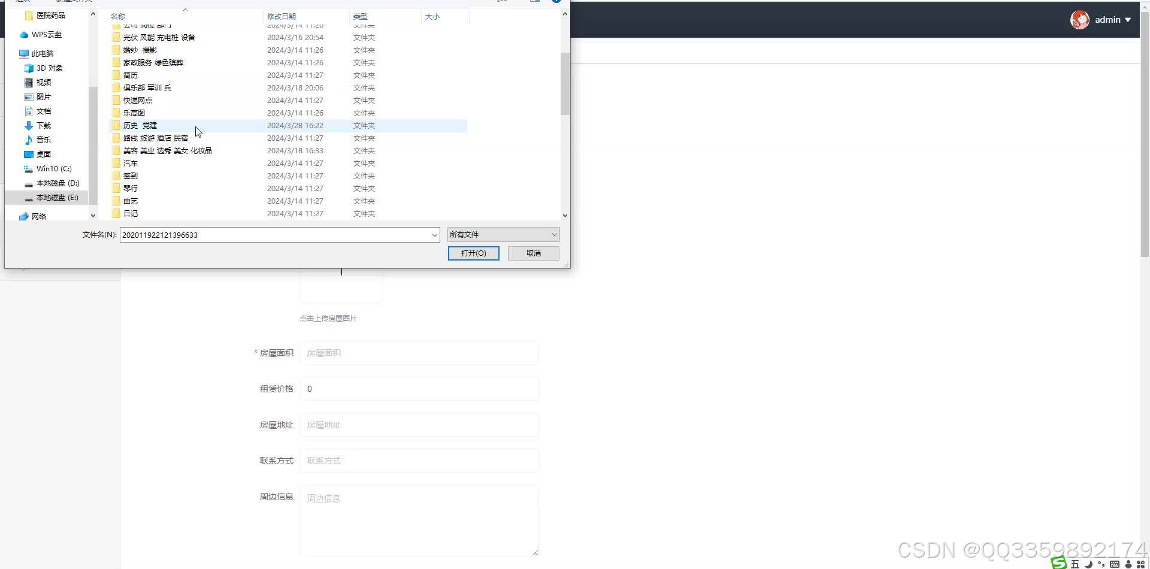The width and height of the screenshot is (1150, 569).
Task: Select the 简历 folder
Action: tap(130, 75)
